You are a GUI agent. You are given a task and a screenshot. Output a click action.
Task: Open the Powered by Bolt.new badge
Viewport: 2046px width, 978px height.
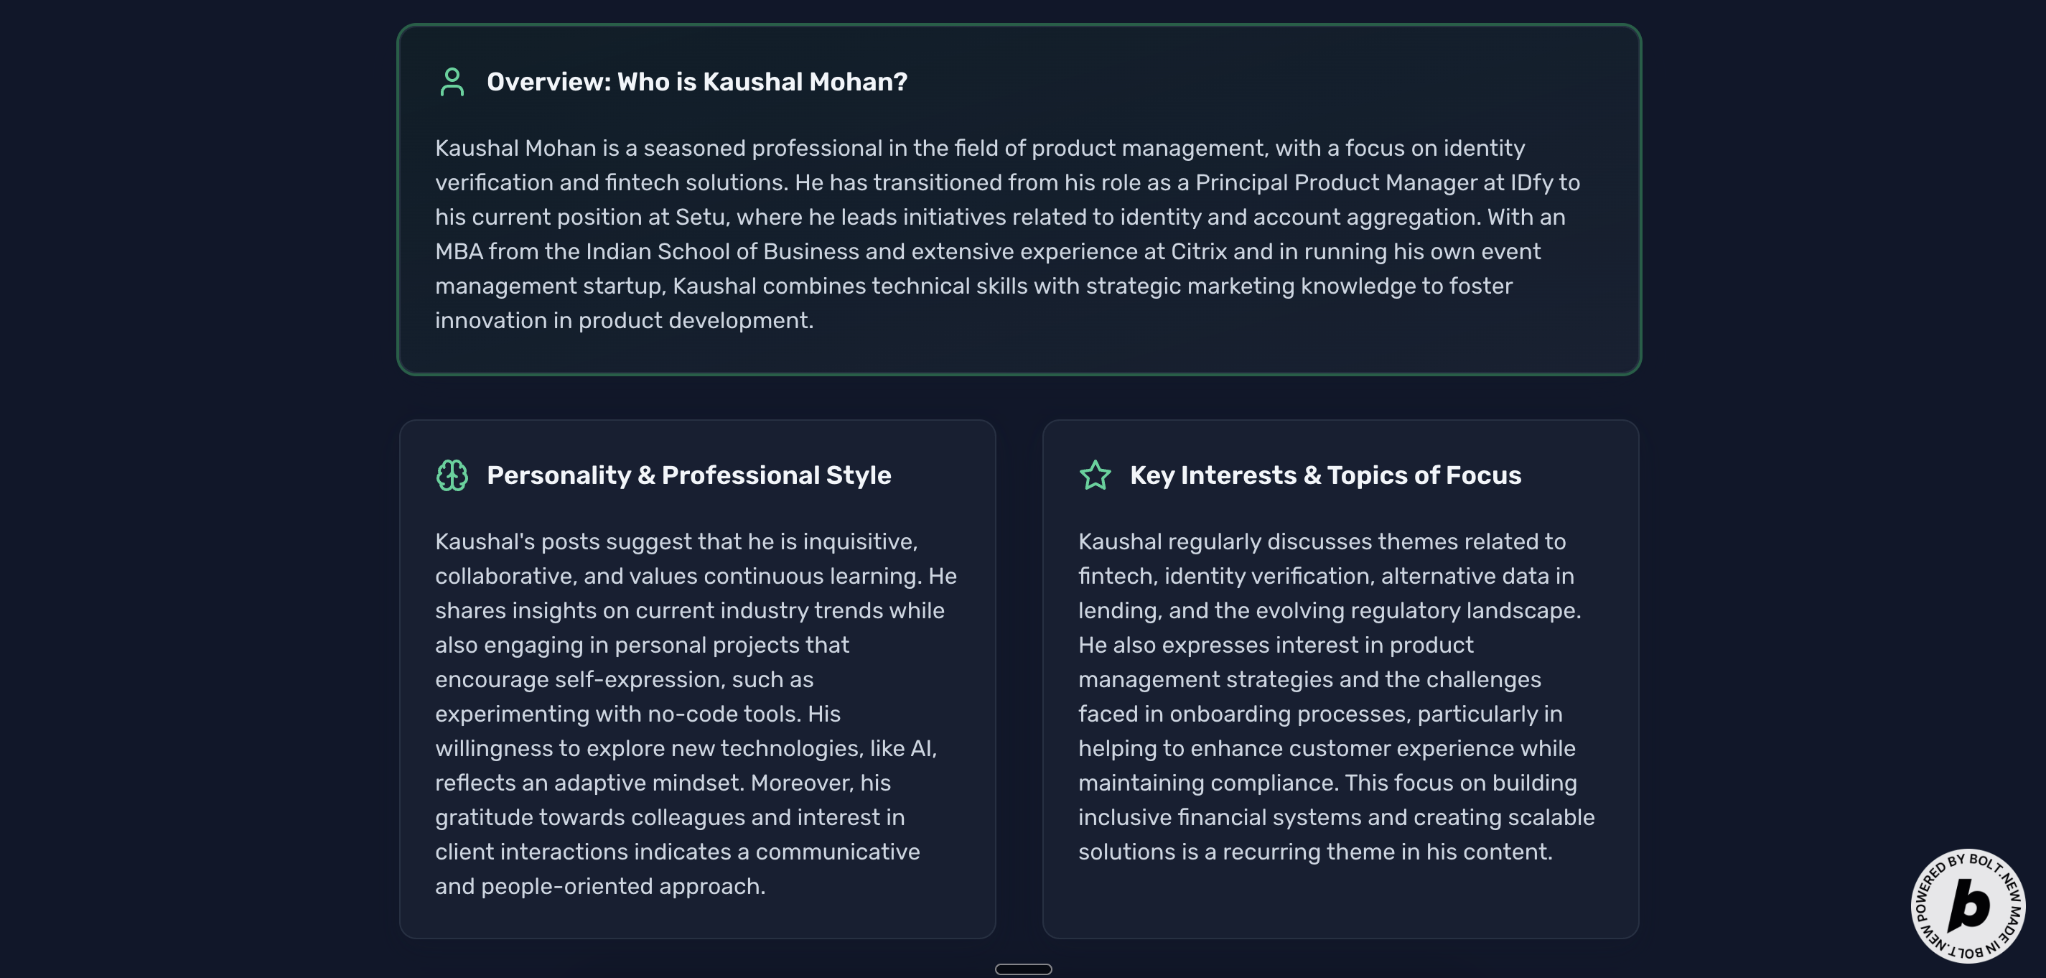pos(1968,905)
